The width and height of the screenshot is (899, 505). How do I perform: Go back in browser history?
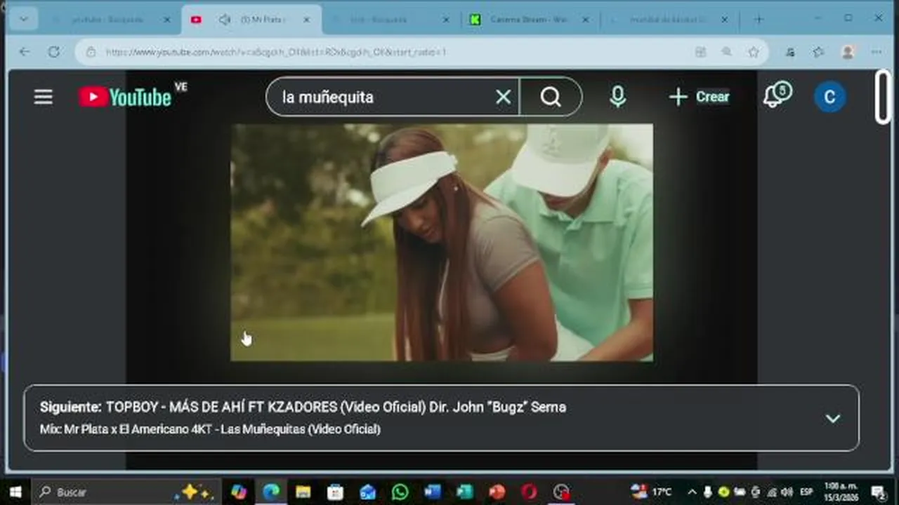[x=25, y=52]
